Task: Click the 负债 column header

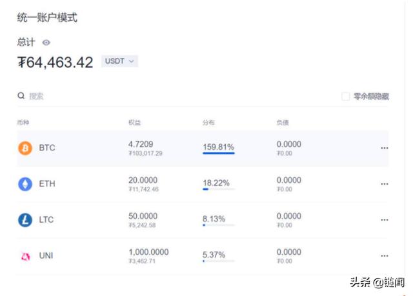Action: [283, 122]
